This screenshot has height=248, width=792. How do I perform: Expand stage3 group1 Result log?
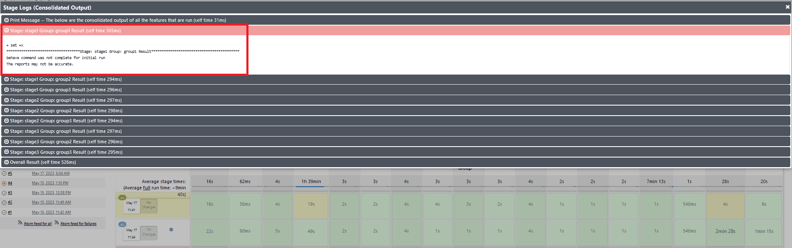click(396, 131)
